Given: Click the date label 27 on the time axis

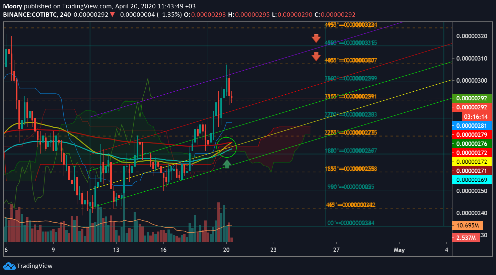Looking at the screenshot, I should 336,250.
